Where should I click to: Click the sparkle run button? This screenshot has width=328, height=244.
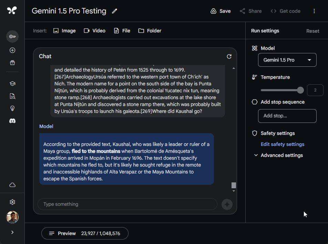click(x=227, y=204)
